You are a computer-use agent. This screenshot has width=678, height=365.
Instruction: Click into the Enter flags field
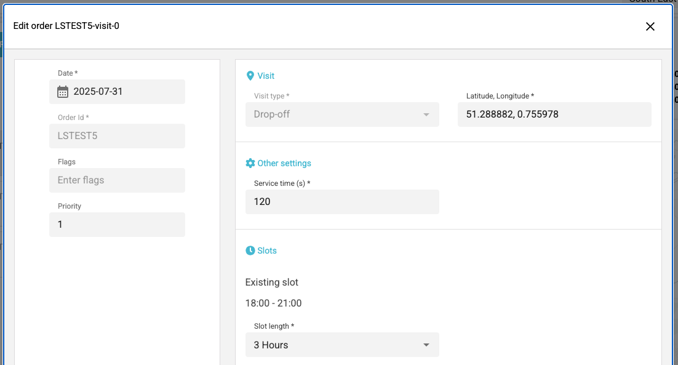(x=117, y=180)
